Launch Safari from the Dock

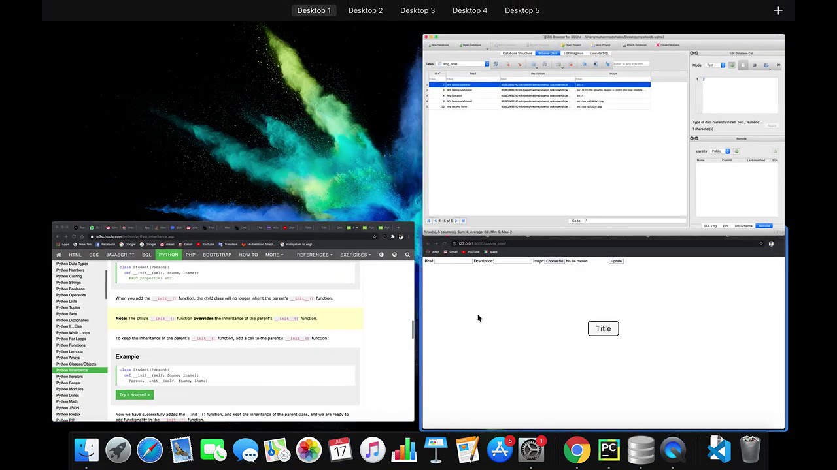click(x=150, y=450)
